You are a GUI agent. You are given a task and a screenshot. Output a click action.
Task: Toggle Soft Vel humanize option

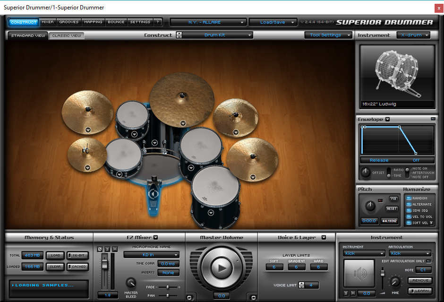point(409,223)
